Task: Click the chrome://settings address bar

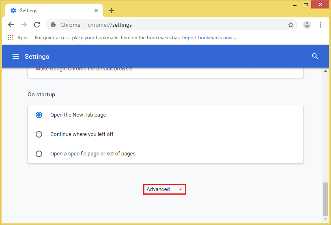Action: 172,25
